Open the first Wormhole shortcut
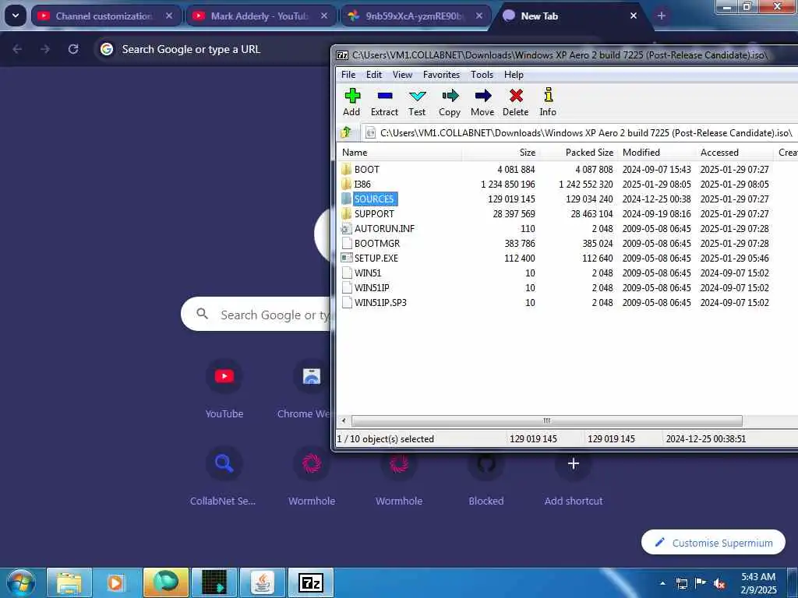The height and width of the screenshot is (598, 798). (312, 476)
